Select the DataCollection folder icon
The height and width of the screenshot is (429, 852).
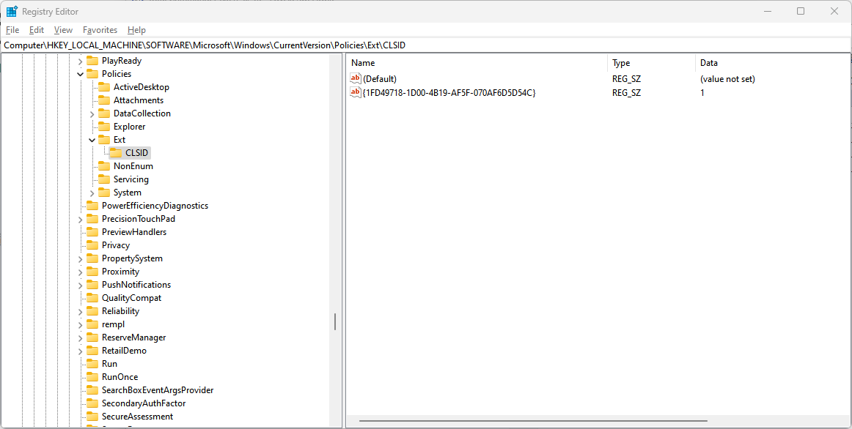[x=104, y=113]
